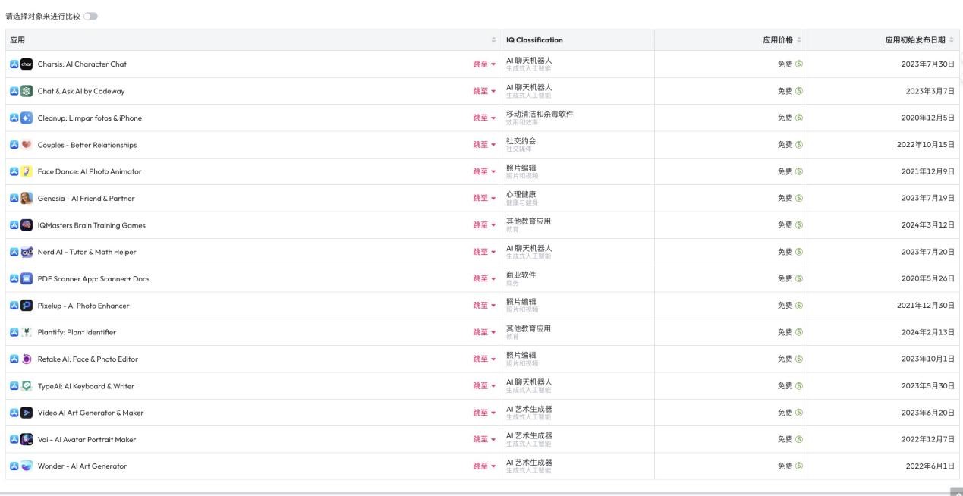Image resolution: width=963 pixels, height=496 pixels.
Task: Click App Store badge beside Genesia
Action: pyautogui.click(x=14, y=199)
